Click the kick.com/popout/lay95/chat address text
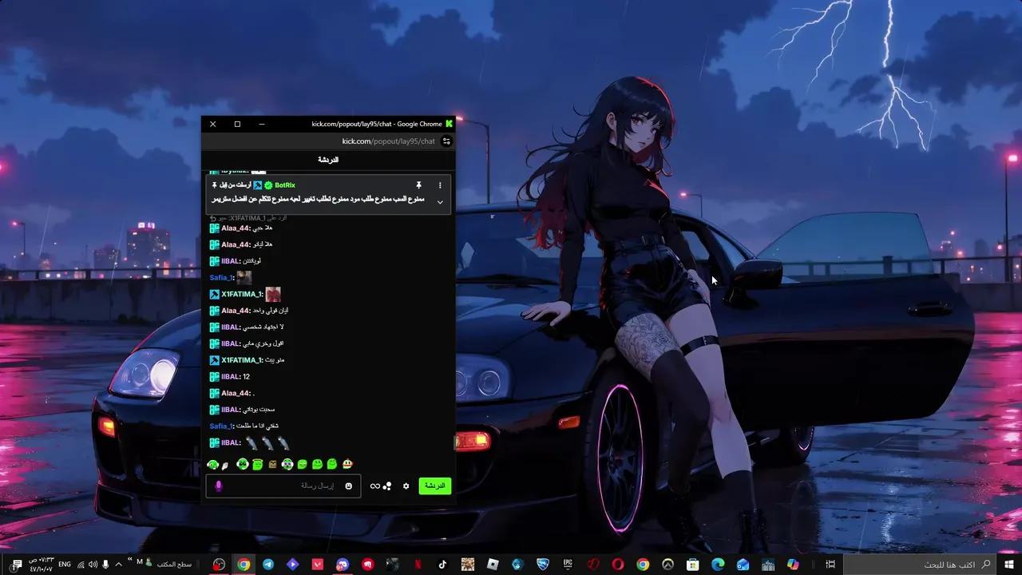 pyautogui.click(x=389, y=141)
